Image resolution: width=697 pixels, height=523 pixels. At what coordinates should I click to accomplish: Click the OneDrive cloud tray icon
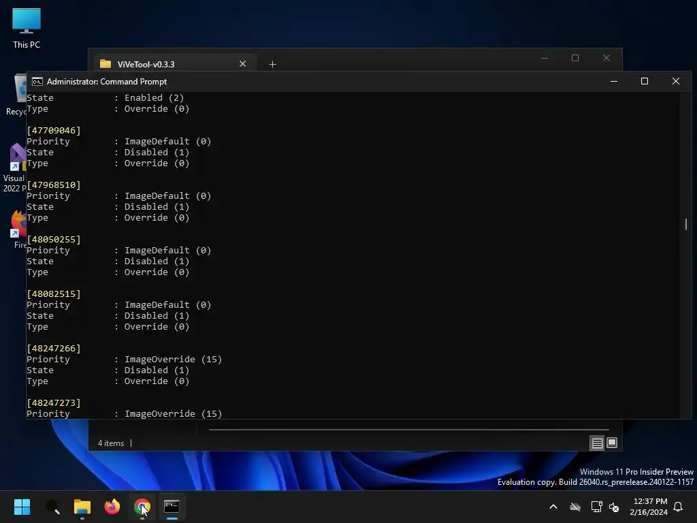click(575, 507)
